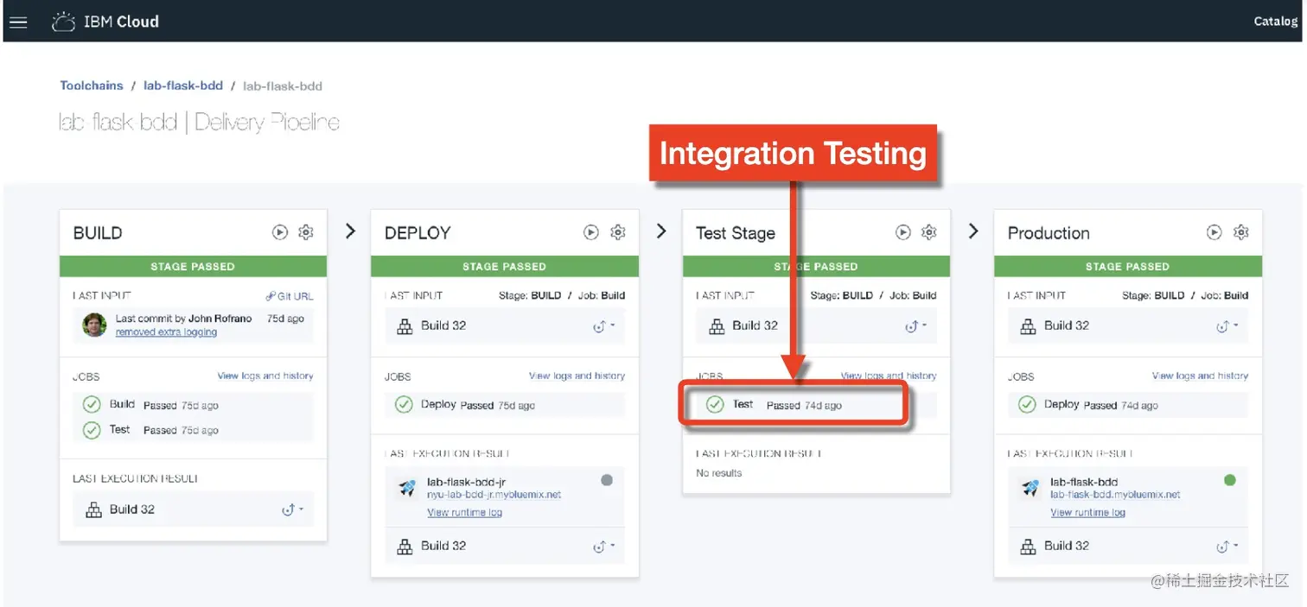Viewport: 1307px width, 607px height.
Task: Open the Git URL link
Action: point(290,295)
